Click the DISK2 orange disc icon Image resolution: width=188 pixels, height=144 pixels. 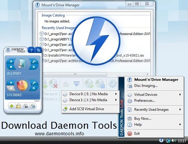[22, 85]
